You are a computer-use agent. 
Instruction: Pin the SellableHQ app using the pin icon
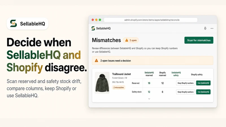[205, 29]
